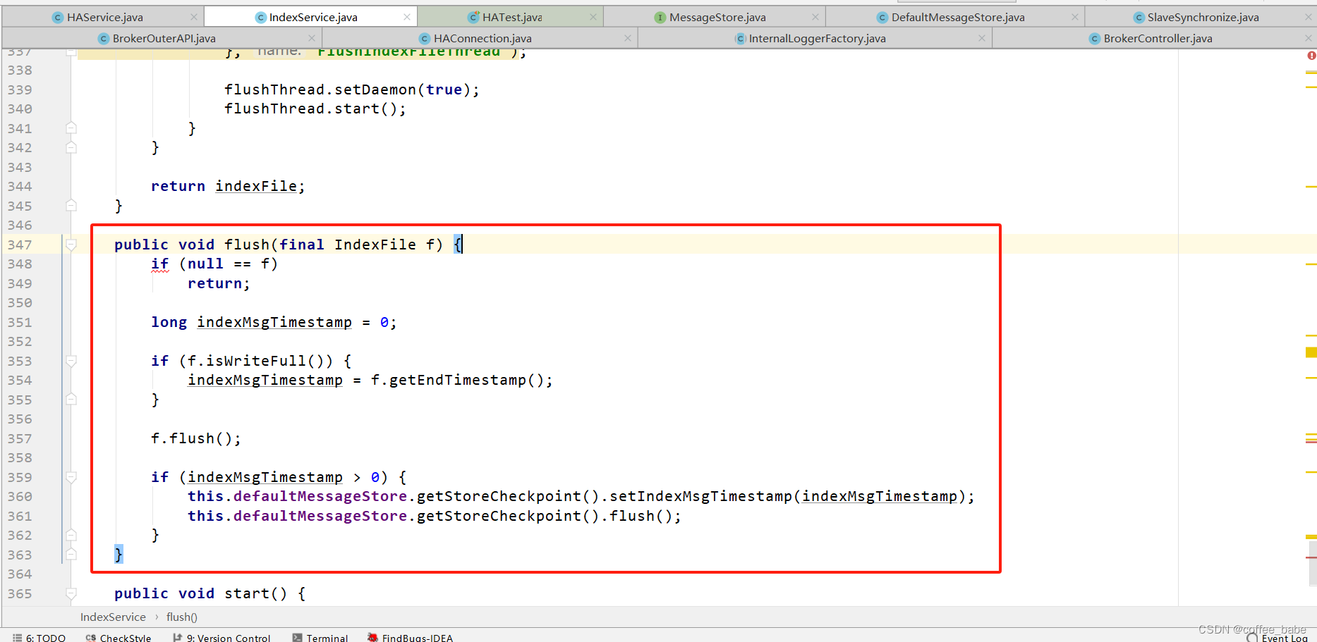Close the HAService.java tab

pos(194,17)
